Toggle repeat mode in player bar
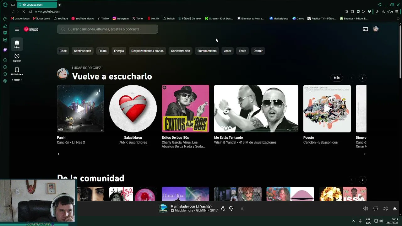Viewport: 402px width, 226px height. pyautogui.click(x=376, y=208)
